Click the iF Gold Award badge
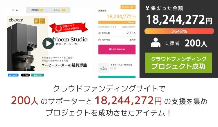 (40, 21)
